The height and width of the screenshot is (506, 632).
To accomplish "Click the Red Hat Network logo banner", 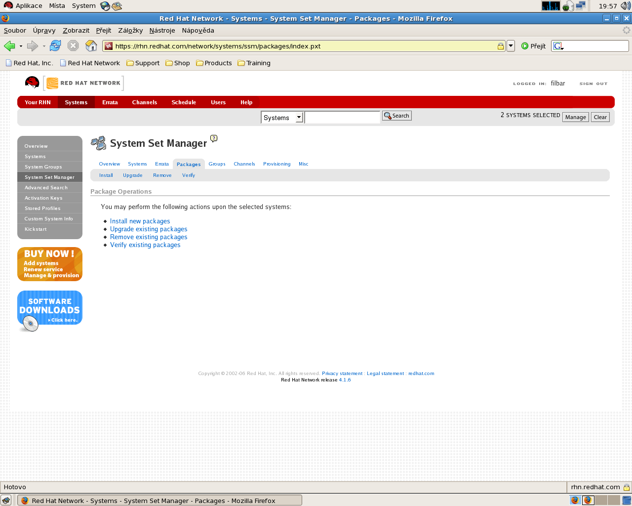I will pos(83,83).
